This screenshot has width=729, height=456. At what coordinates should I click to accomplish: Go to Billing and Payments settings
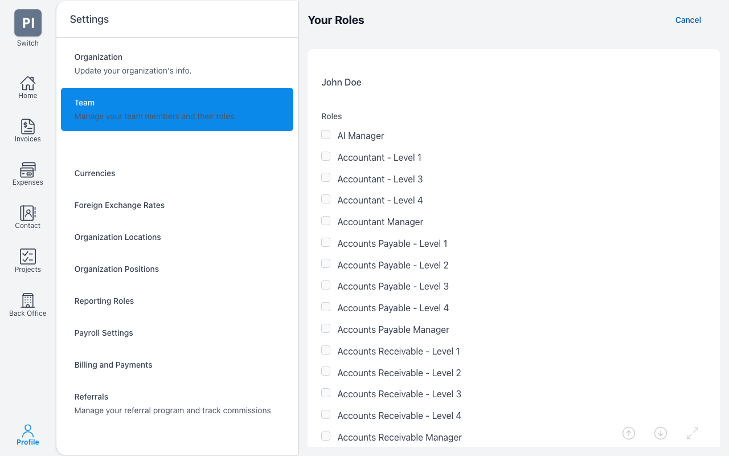click(113, 365)
